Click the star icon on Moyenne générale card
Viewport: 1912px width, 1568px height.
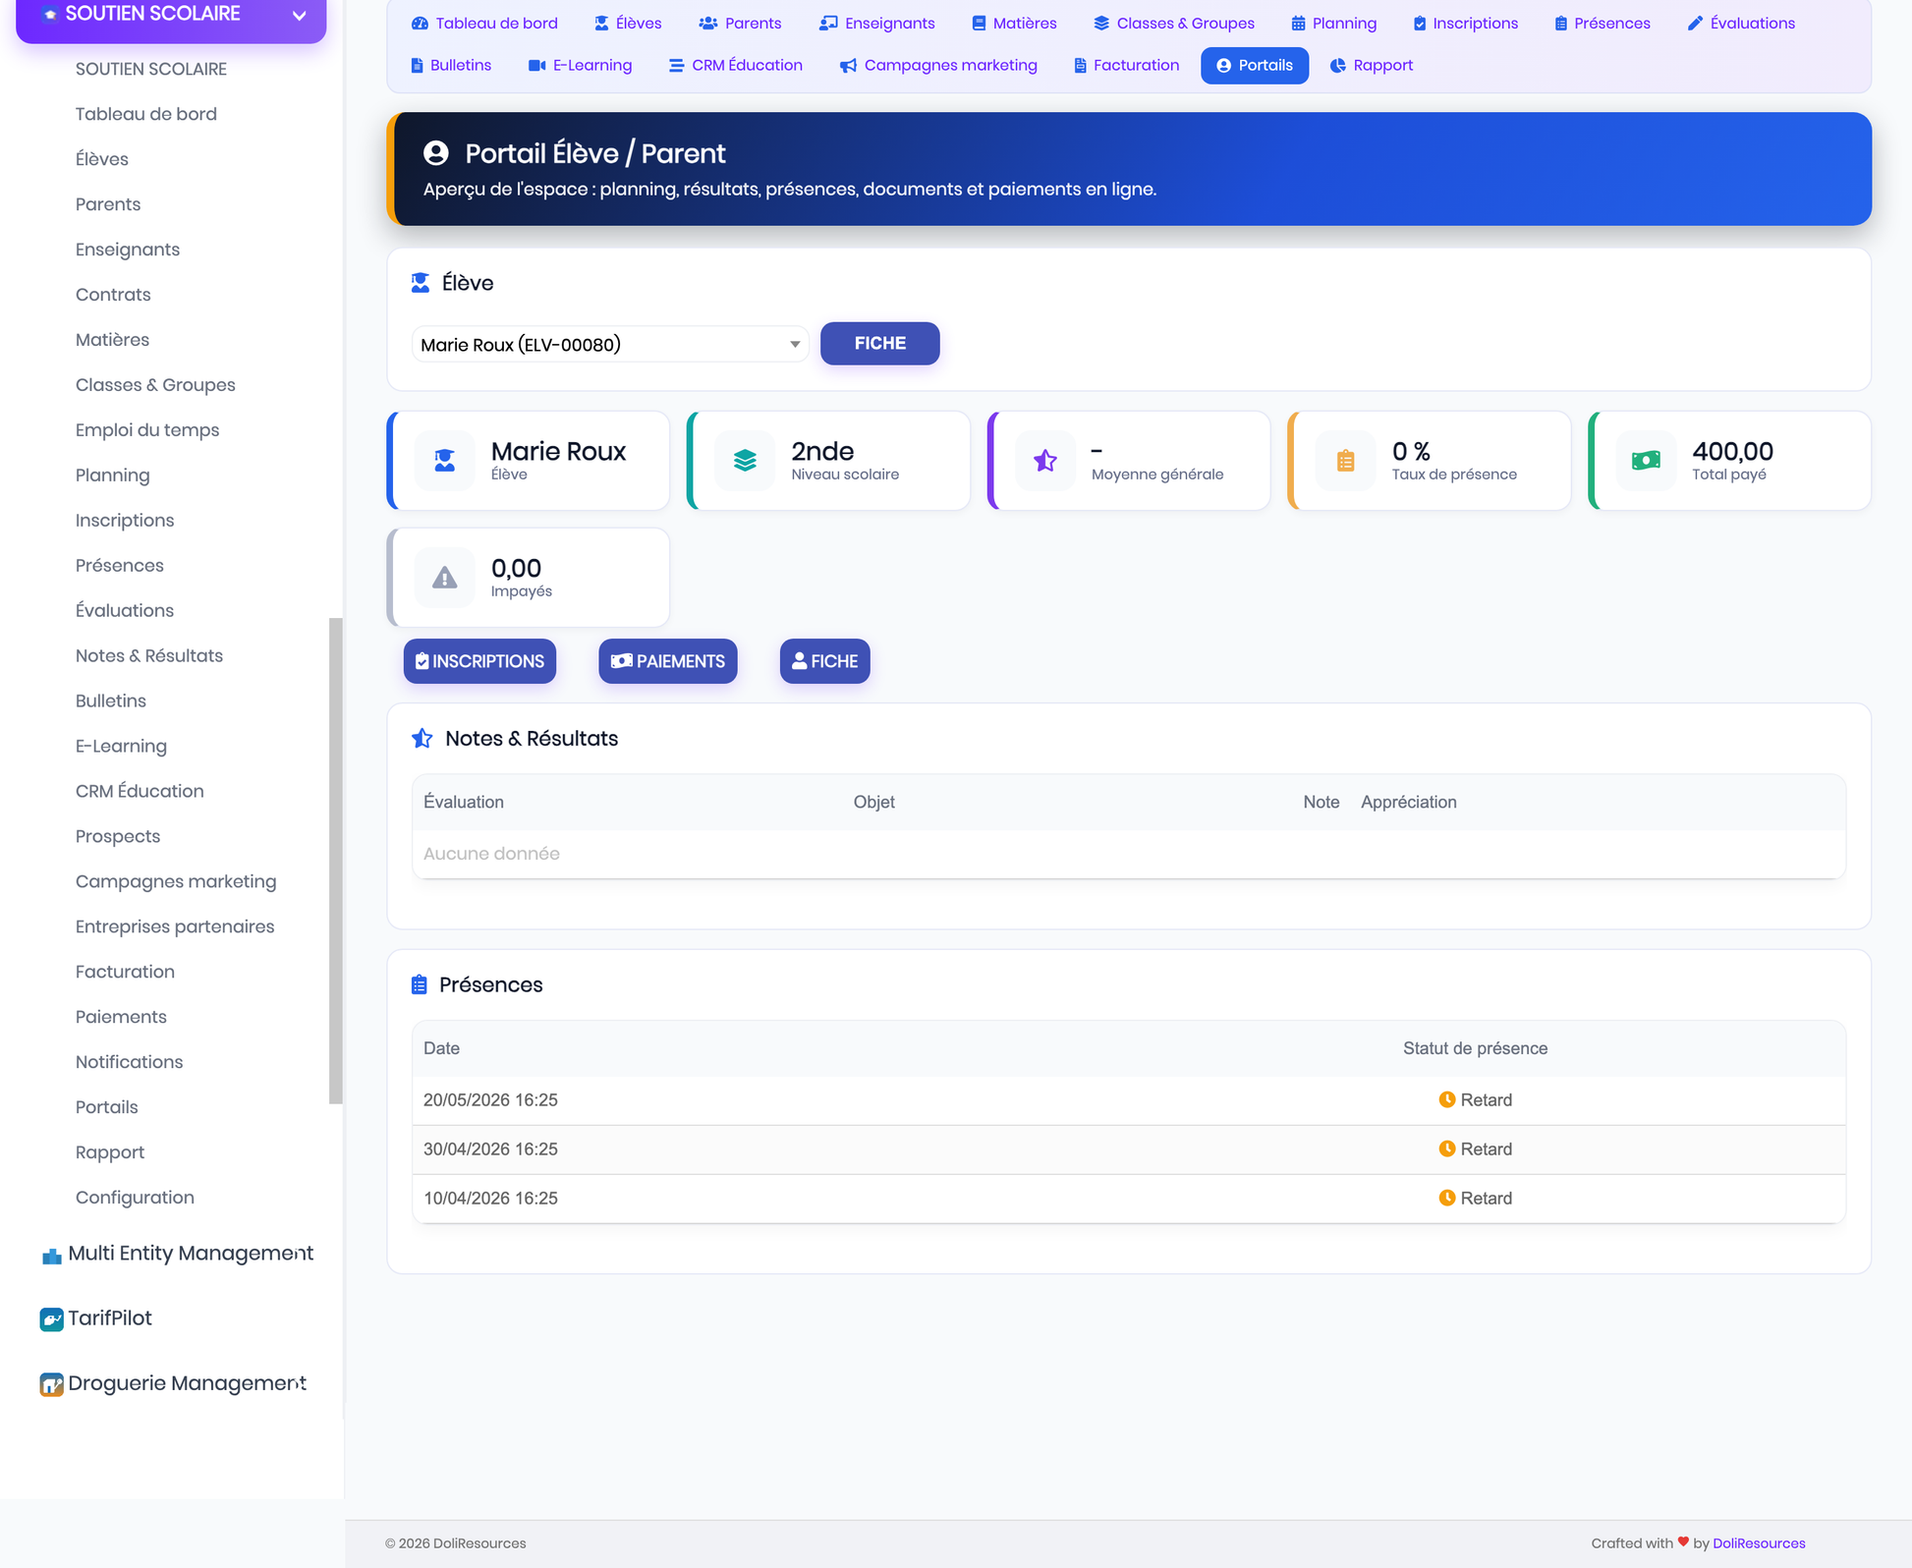pos(1045,461)
